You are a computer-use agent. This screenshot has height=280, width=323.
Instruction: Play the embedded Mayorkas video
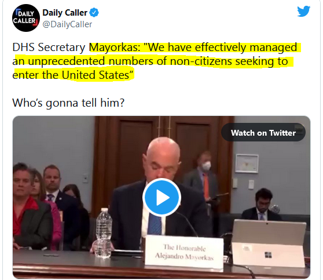161,198
